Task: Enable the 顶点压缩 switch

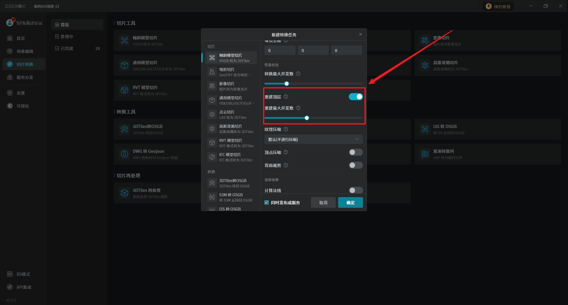Action: [x=356, y=152]
